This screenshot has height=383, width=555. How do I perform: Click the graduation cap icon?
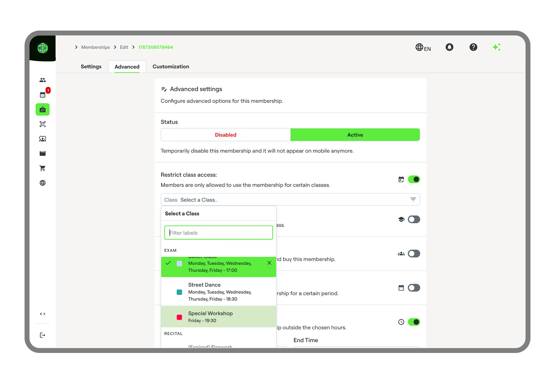coord(401,219)
